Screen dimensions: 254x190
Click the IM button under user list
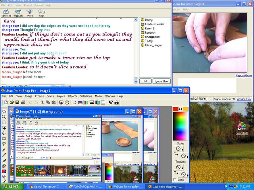pyautogui.click(x=145, y=81)
